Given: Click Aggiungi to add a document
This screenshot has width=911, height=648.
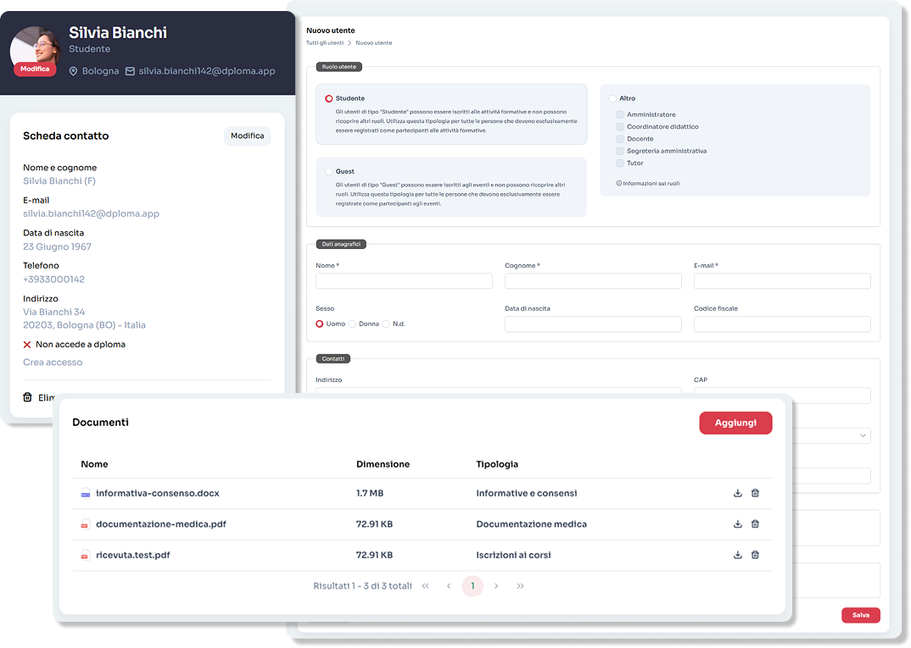Looking at the screenshot, I should click(x=735, y=423).
